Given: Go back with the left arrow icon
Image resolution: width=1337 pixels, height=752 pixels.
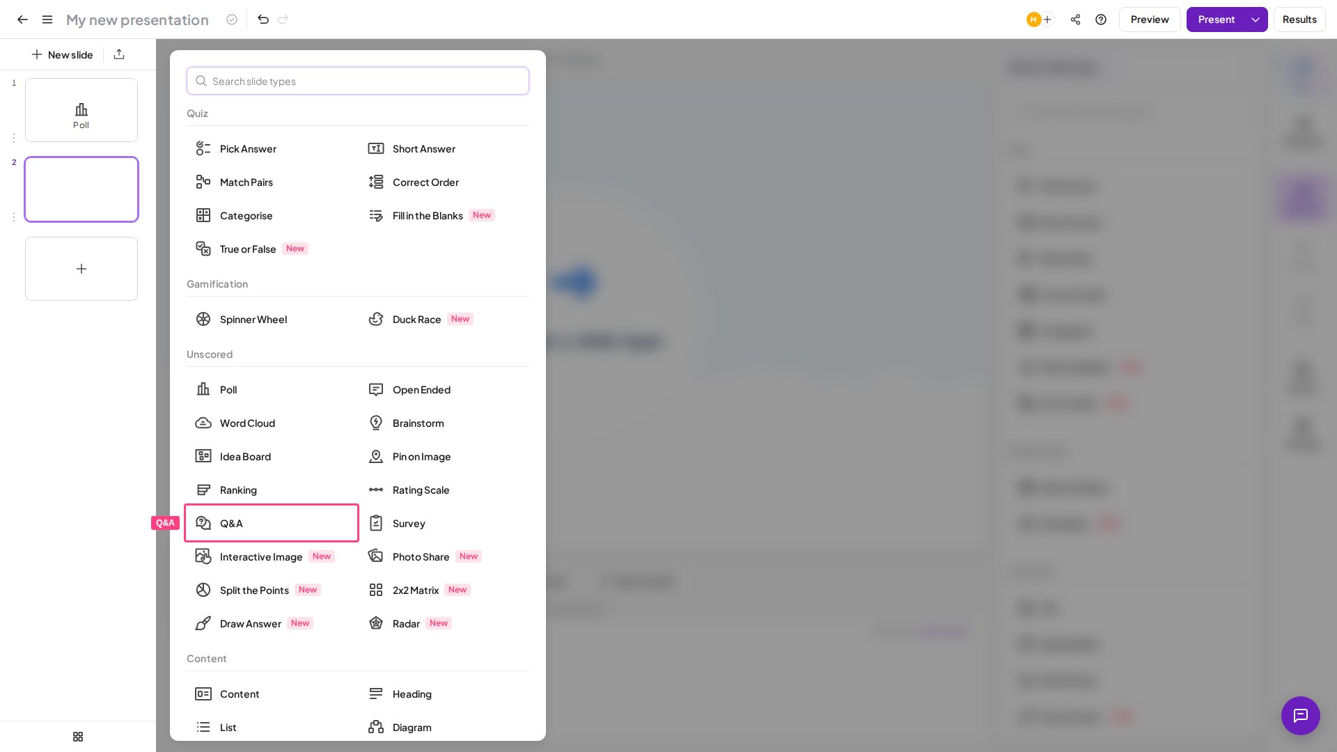Looking at the screenshot, I should pos(22,19).
